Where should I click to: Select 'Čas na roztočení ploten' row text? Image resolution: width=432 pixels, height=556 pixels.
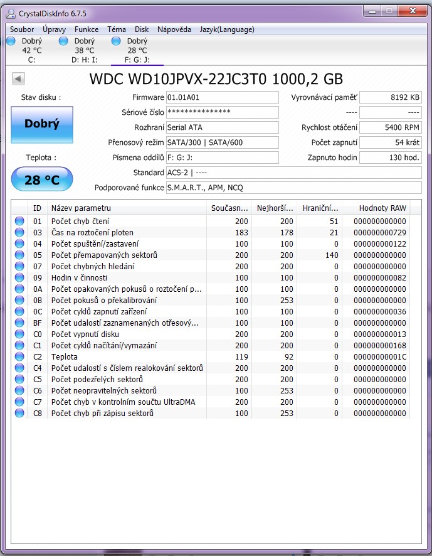click(93, 233)
